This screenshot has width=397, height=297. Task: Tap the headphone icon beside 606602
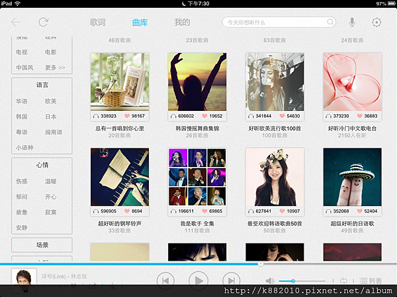click(173, 116)
